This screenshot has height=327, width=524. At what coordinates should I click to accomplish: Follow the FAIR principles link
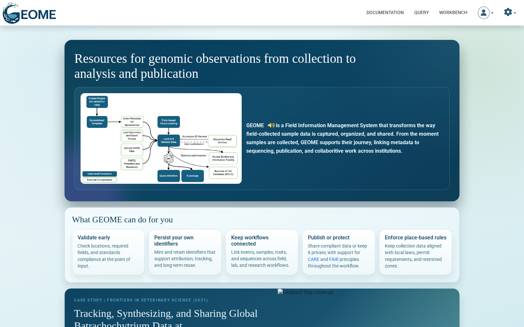[x=334, y=259]
